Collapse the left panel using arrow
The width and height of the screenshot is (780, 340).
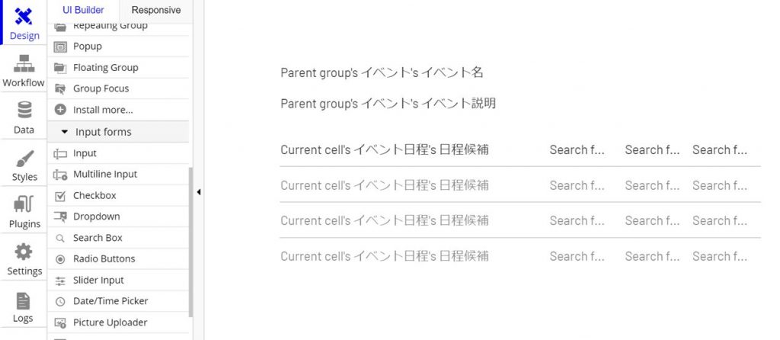point(199,191)
